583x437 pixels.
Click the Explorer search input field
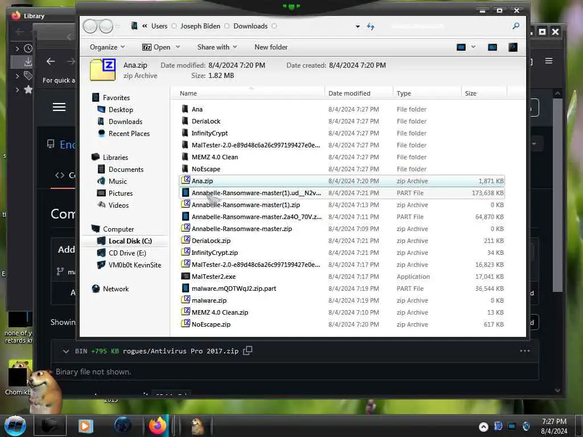[x=450, y=26]
